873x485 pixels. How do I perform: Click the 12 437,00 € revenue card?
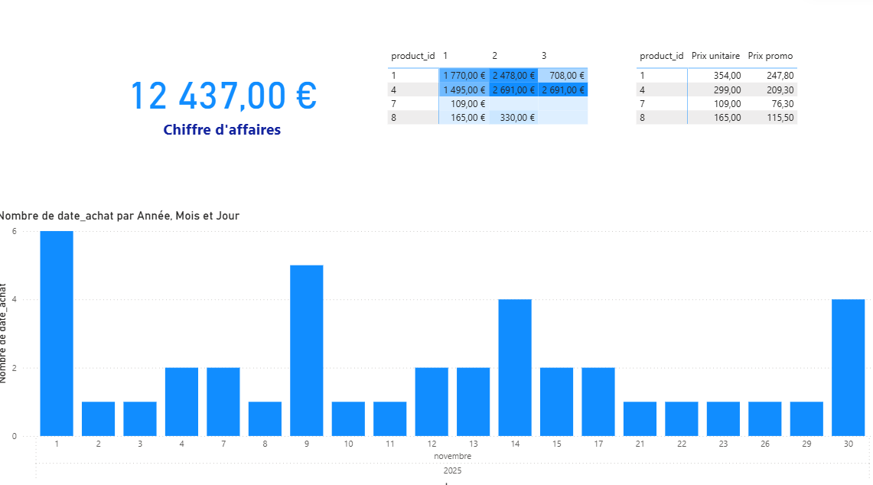[223, 96]
